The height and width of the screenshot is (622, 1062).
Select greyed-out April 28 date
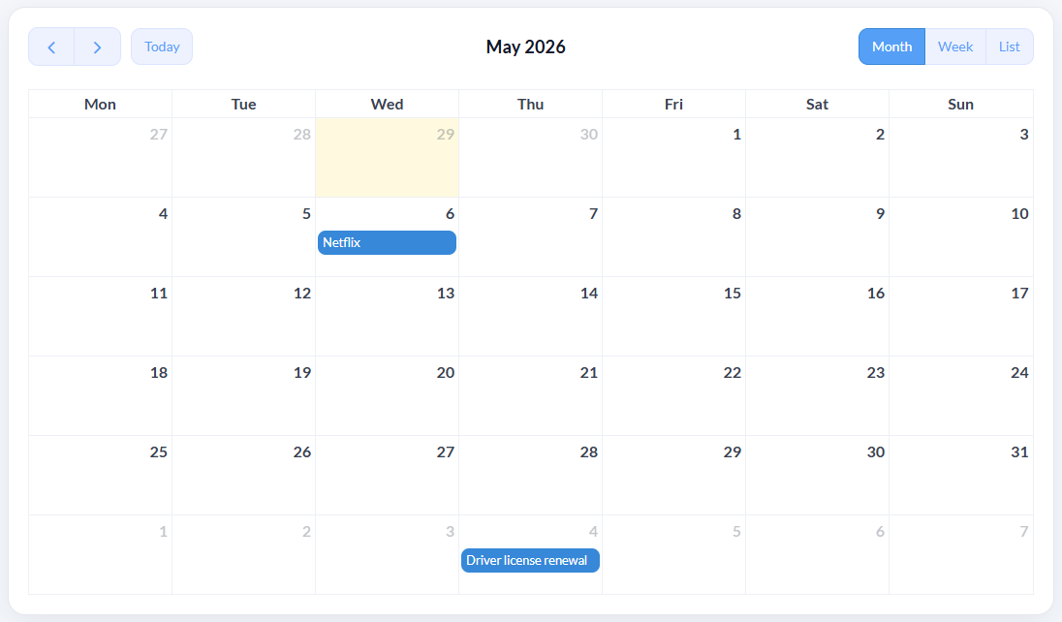[x=244, y=158]
